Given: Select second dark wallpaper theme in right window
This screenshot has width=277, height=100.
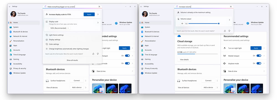Looking at the screenshot, I should [x=257, y=88].
